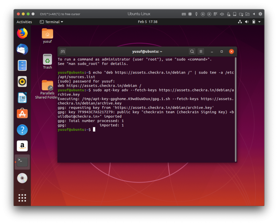The height and width of the screenshot is (224, 278).
Task: Click the CPU chip icon in Parallels toolbar
Action: [x=190, y=14]
